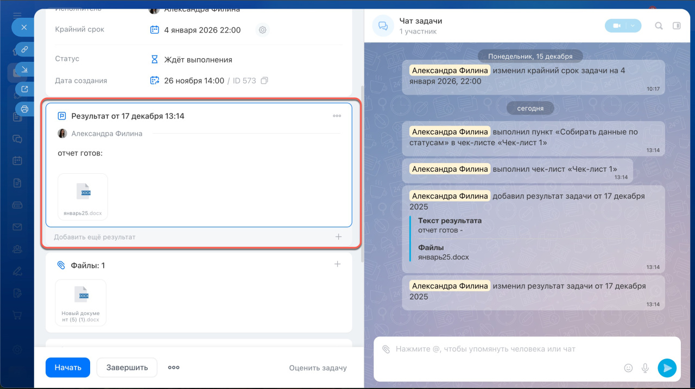This screenshot has width=695, height=389.
Task: Click Оценить задачу link
Action: click(x=318, y=368)
